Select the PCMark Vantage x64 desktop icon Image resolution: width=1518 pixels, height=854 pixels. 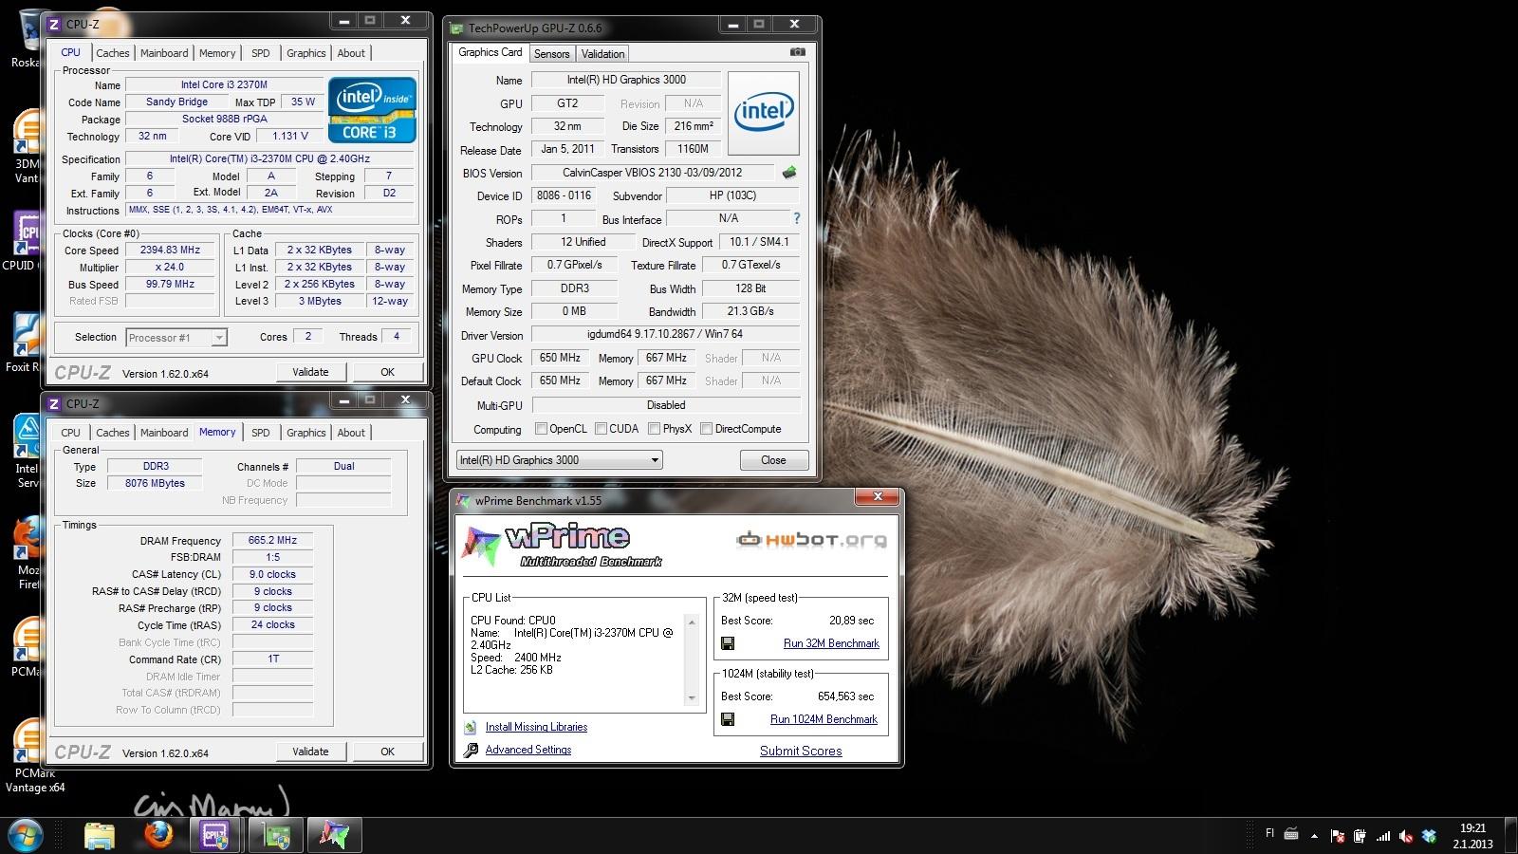point(33,756)
